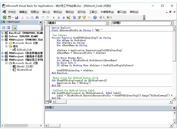Click Full Module View button at code bottom

click(50, 102)
